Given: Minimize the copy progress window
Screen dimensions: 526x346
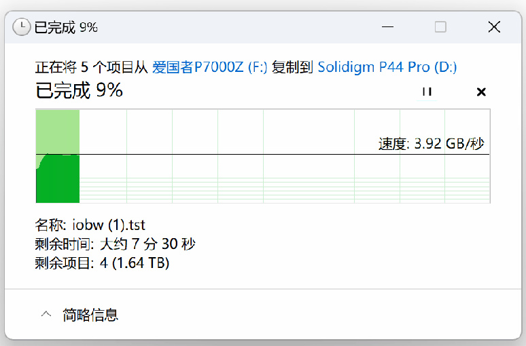Looking at the screenshot, I should [388, 27].
